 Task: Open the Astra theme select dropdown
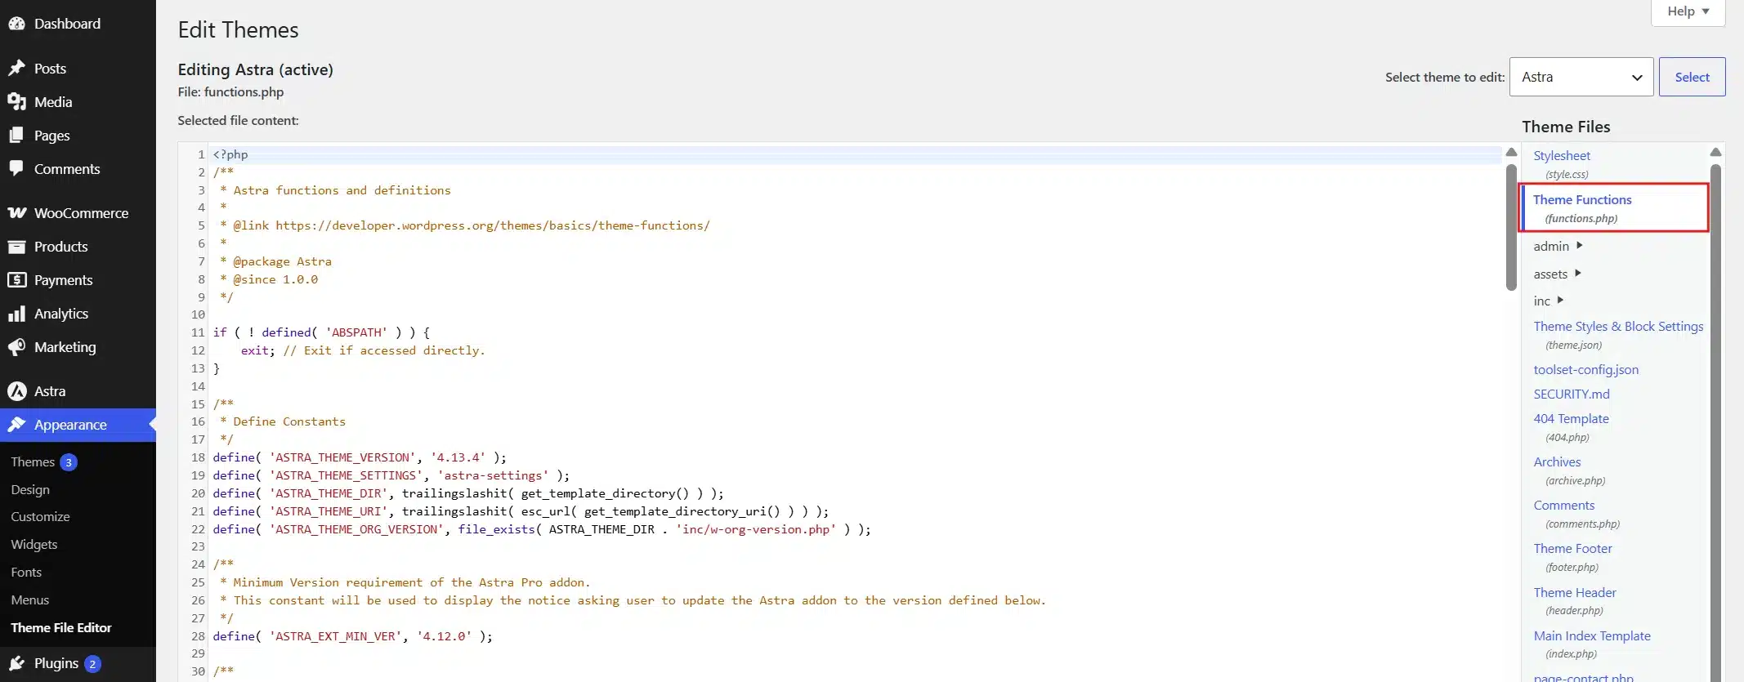(1581, 77)
